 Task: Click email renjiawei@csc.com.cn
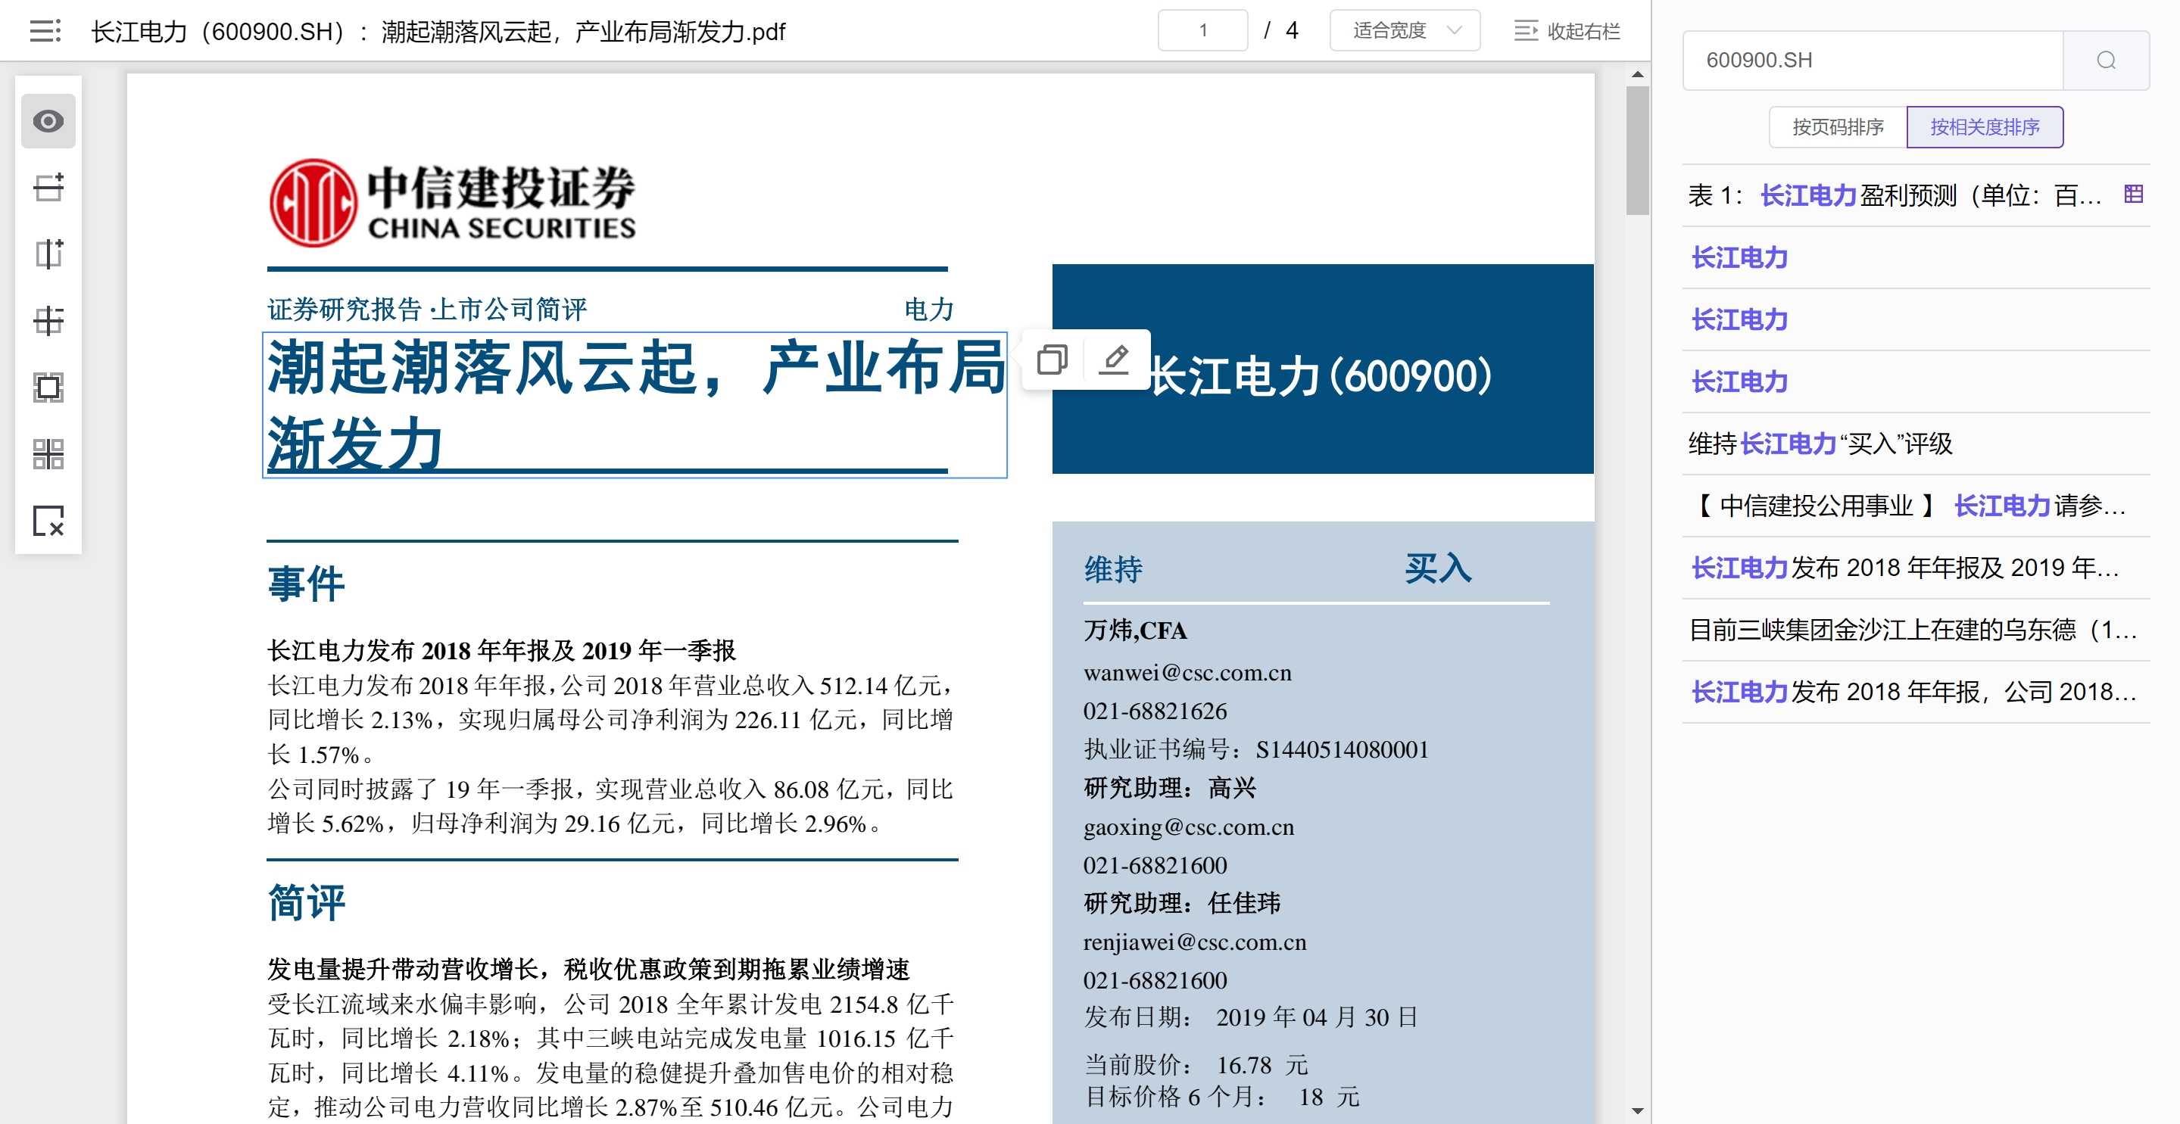click(1195, 942)
